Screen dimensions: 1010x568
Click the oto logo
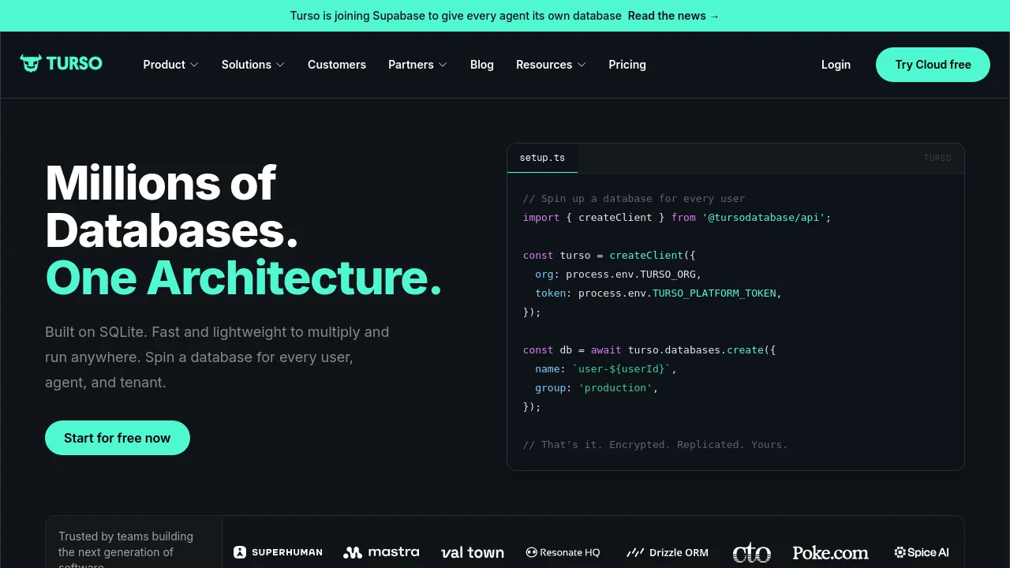point(751,552)
